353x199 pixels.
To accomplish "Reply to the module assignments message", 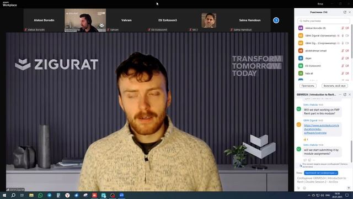I will point(305,160).
